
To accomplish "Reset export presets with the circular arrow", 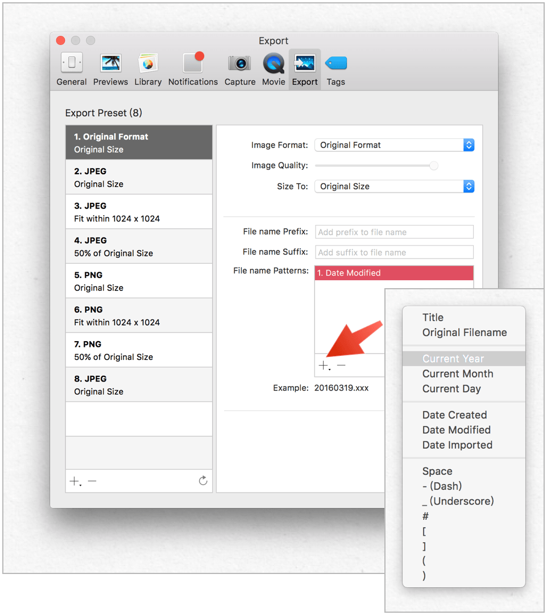I will click(203, 481).
